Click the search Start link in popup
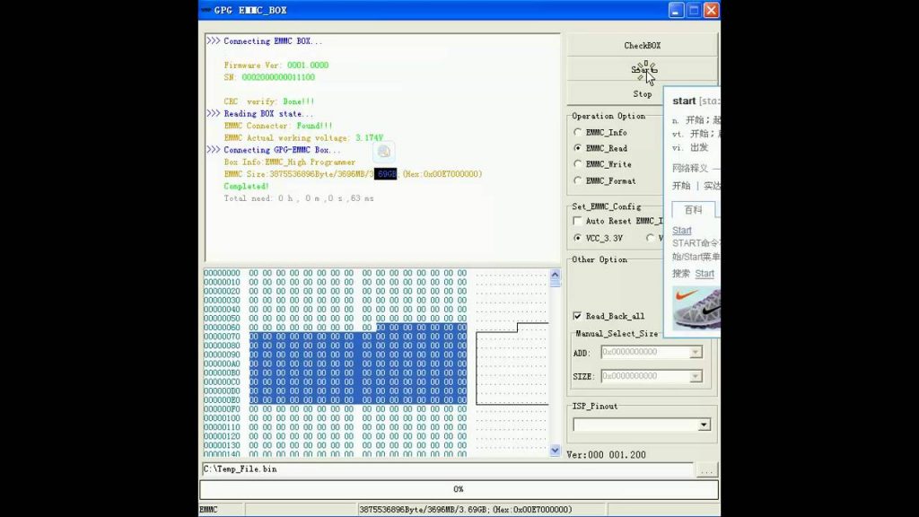 (x=705, y=274)
